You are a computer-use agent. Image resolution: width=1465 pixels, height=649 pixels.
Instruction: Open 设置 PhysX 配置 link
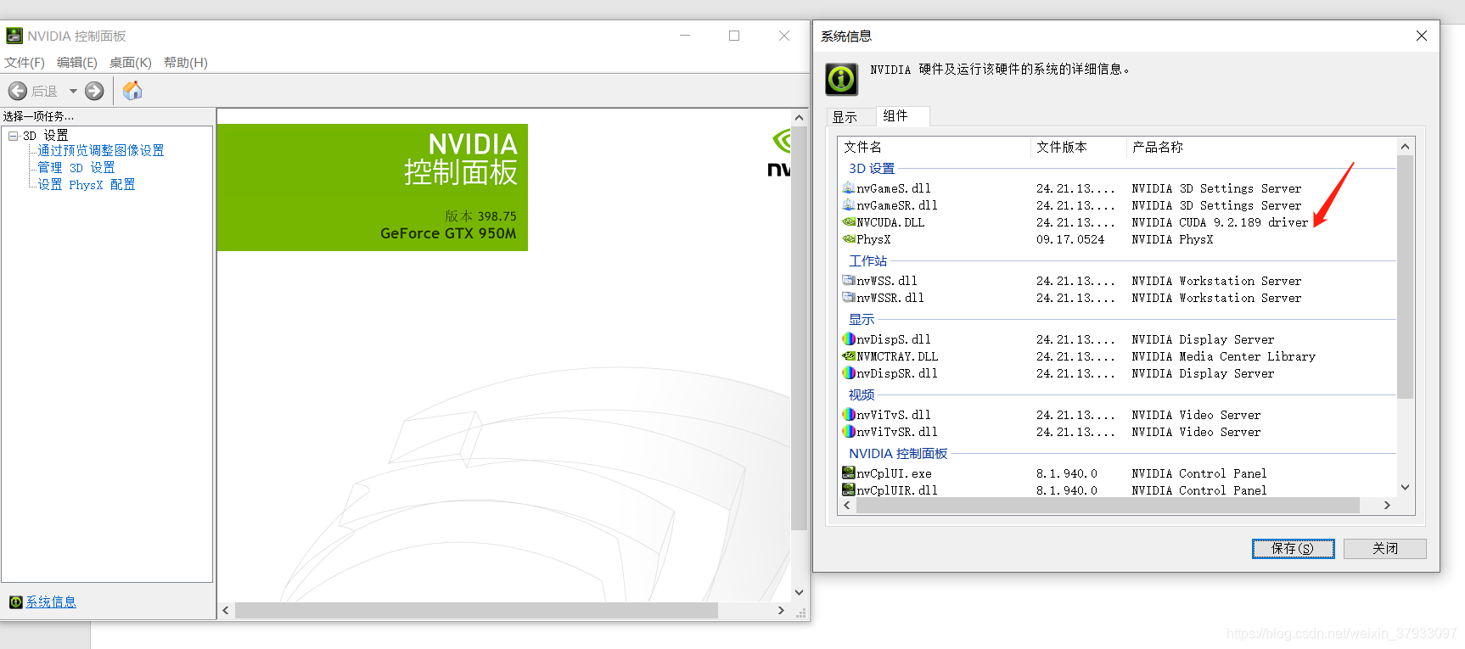click(x=86, y=184)
